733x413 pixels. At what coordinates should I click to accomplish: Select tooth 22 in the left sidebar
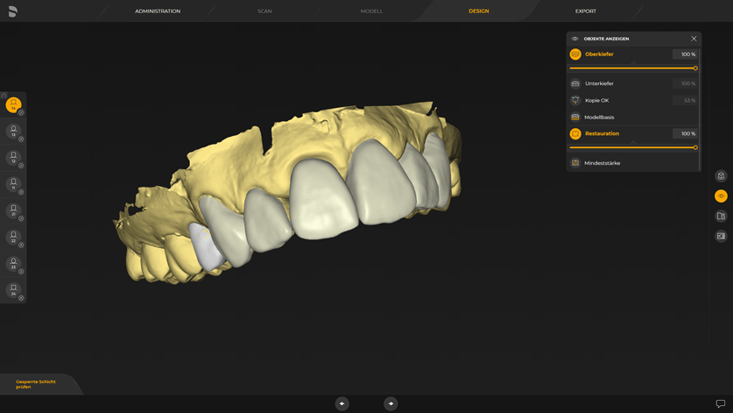tap(13, 236)
